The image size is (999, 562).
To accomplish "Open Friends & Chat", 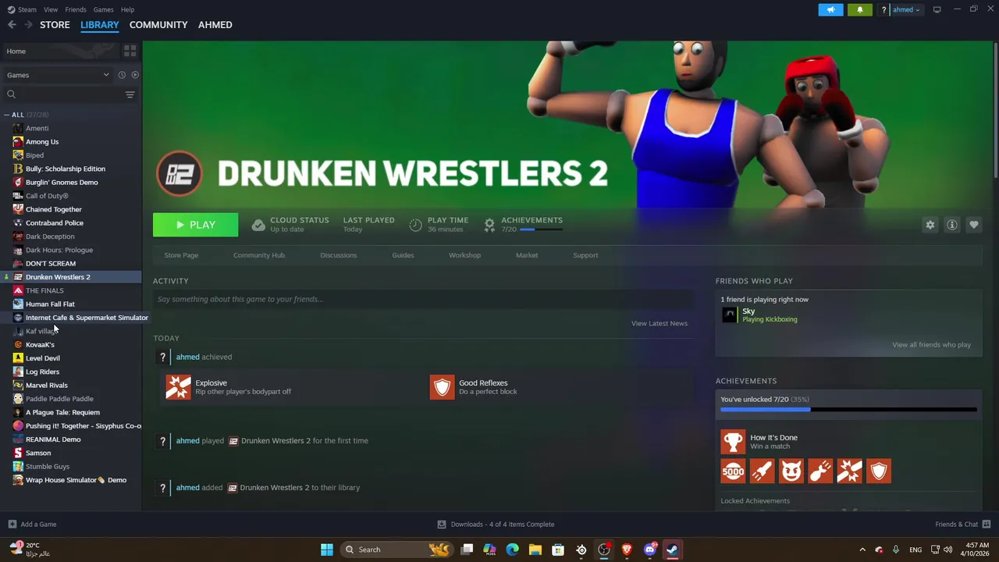I will tap(962, 525).
